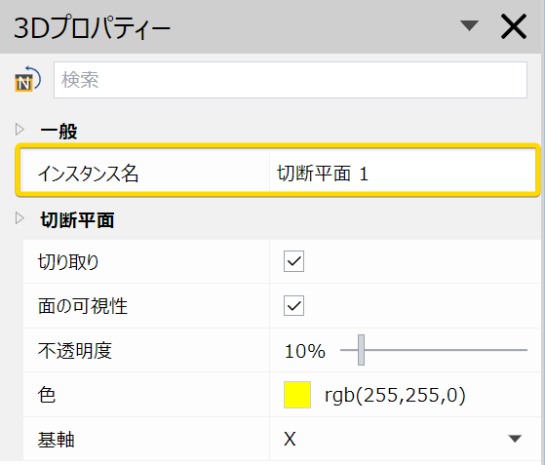Image resolution: width=545 pixels, height=465 pixels.
Task: Click the 一般 section heading
Action: pos(58,131)
